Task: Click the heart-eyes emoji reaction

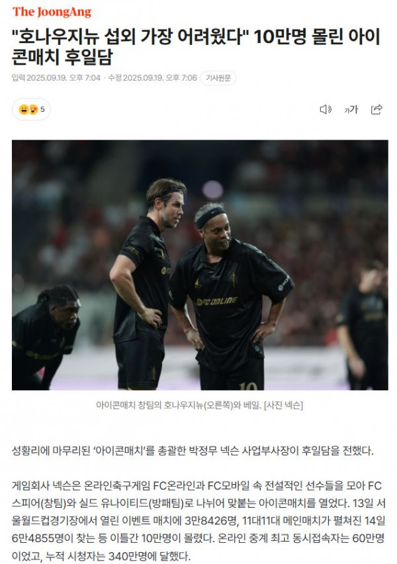Action: (x=33, y=109)
